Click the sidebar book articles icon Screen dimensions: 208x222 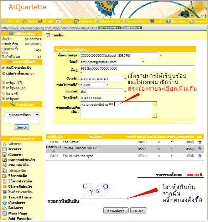coord(5,160)
